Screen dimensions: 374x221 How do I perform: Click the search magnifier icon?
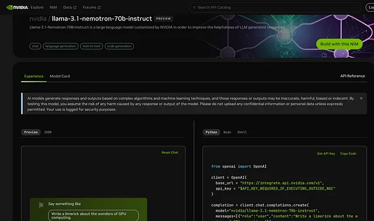(195, 8)
